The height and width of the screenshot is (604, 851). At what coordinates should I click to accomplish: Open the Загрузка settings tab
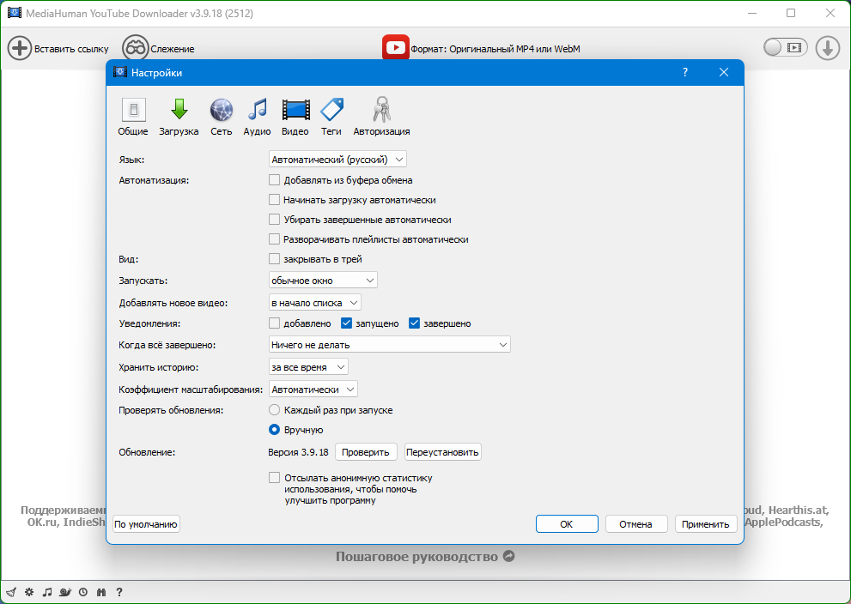[x=179, y=117]
